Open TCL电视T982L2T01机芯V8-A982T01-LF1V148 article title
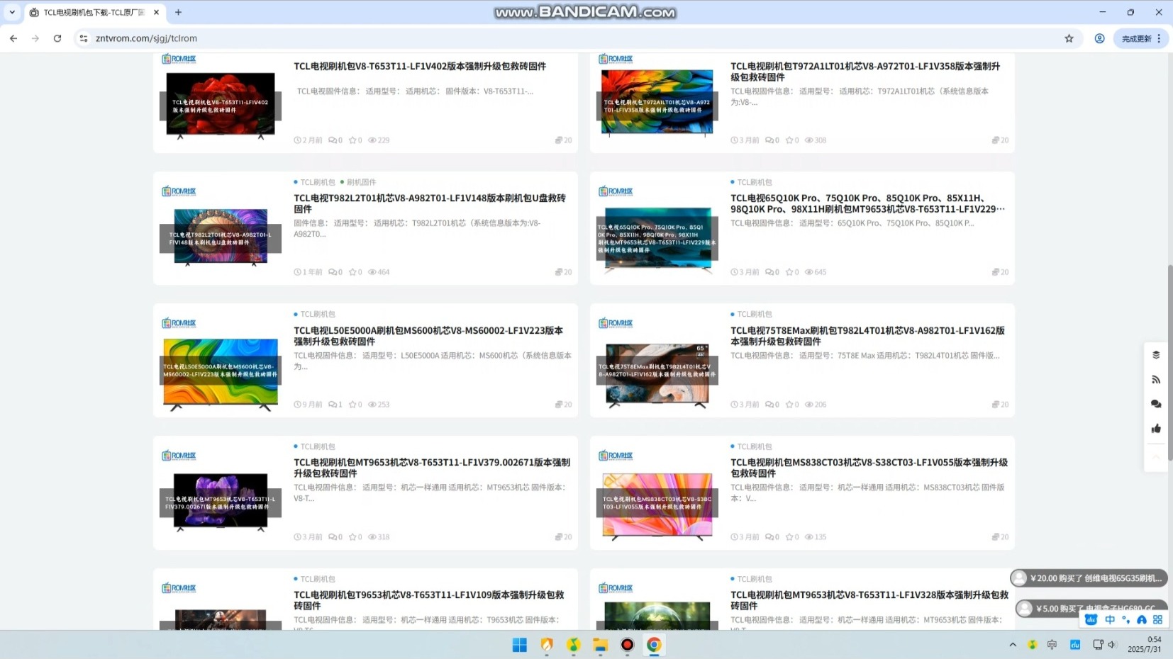1173x659 pixels. pyautogui.click(x=430, y=203)
